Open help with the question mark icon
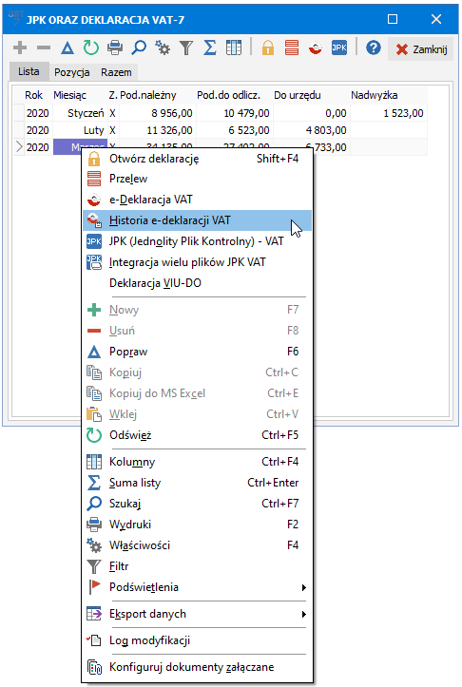462x687 pixels. tap(374, 48)
